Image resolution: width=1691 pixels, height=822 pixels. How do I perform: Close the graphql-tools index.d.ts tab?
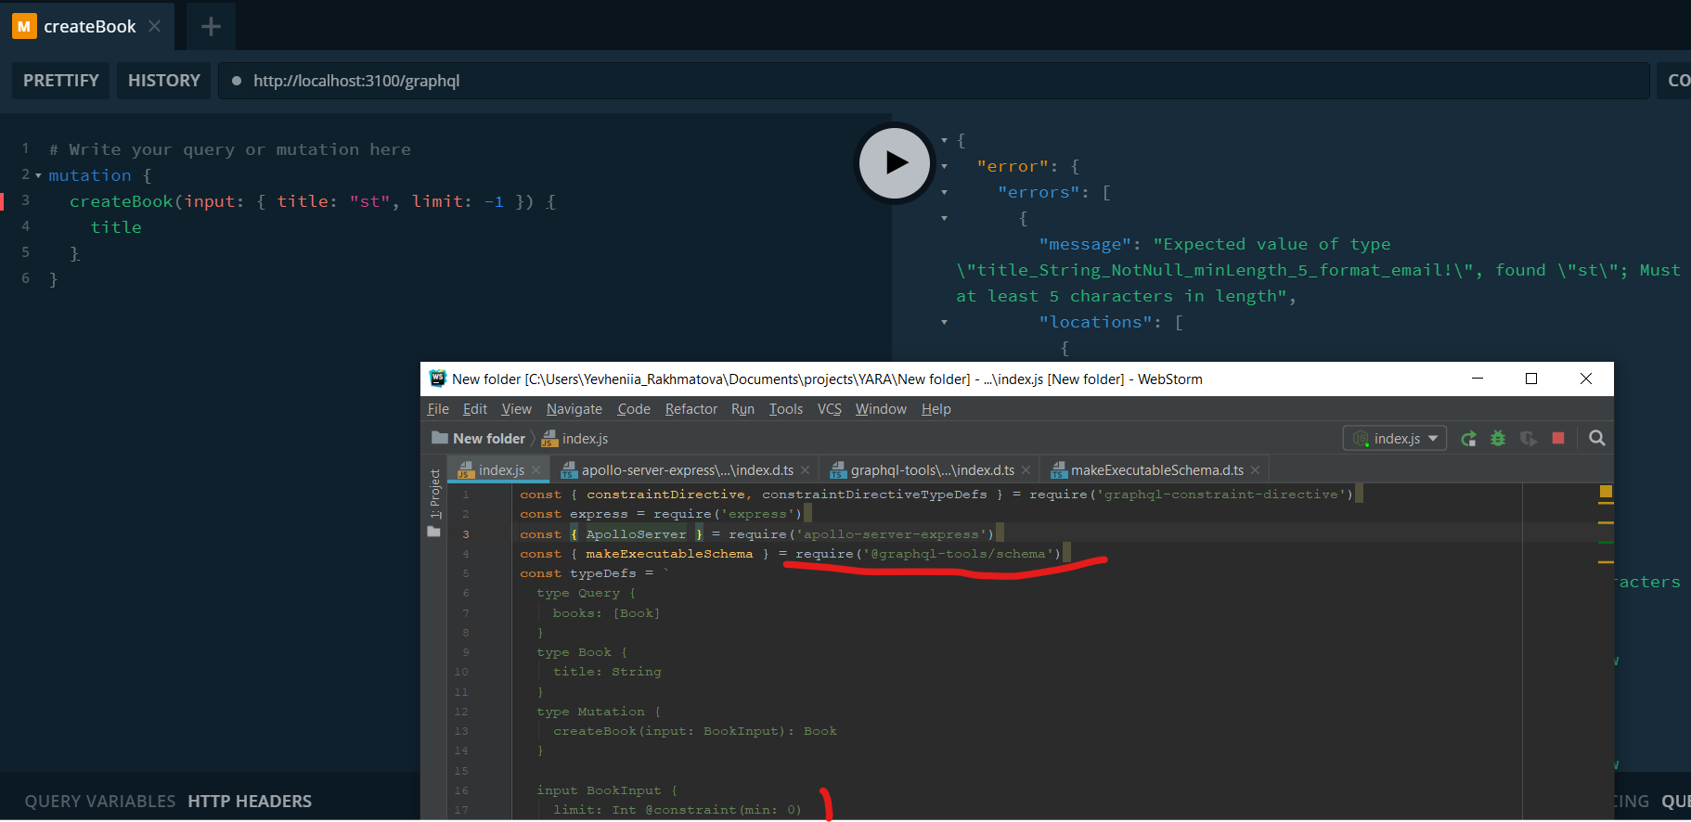pos(1026,470)
